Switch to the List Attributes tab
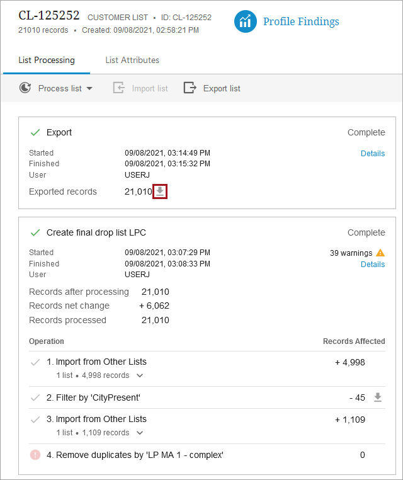Screen dimensions: 403x480 click(132, 60)
